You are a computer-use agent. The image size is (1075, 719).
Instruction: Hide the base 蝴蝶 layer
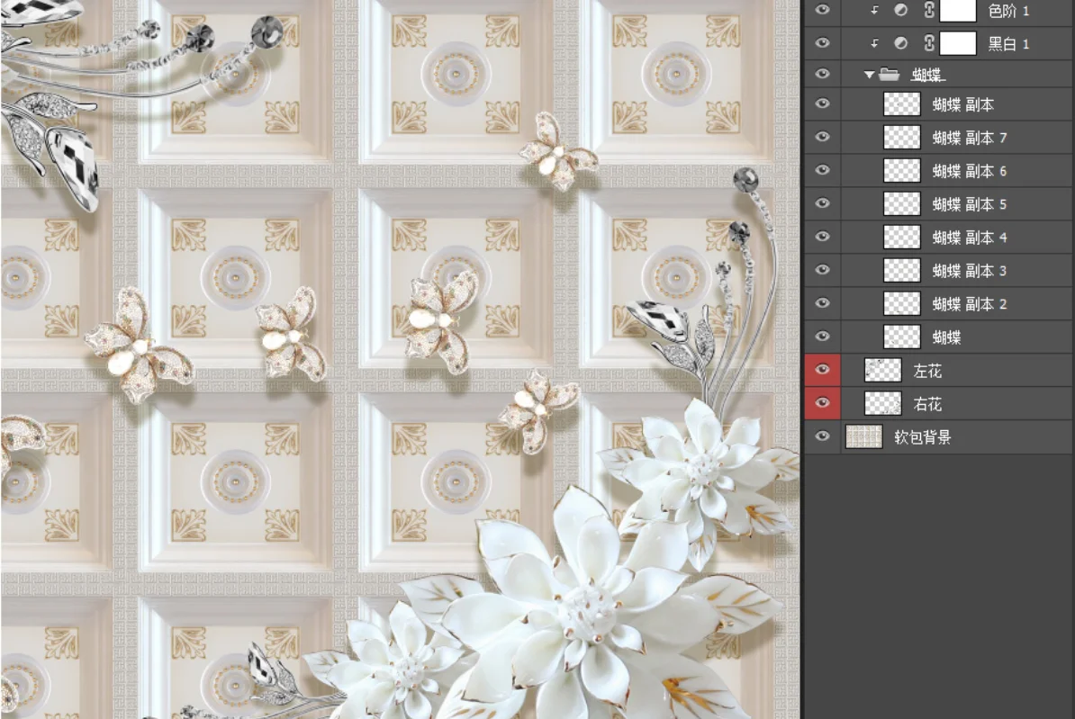point(822,336)
